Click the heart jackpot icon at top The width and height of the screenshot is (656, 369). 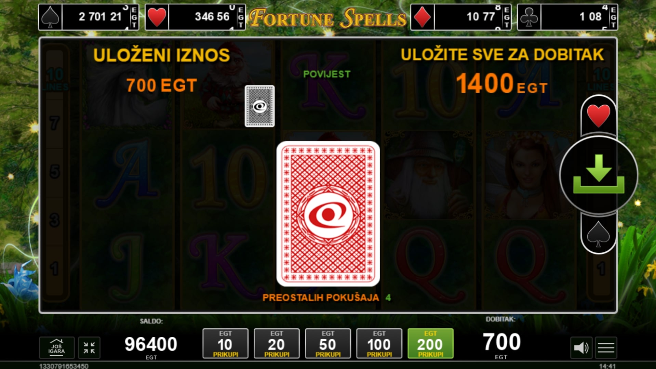coord(157,17)
